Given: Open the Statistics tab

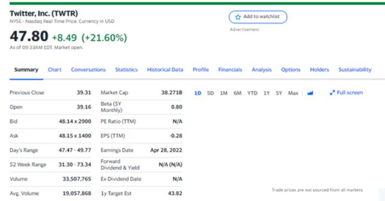Looking at the screenshot, I should [126, 70].
